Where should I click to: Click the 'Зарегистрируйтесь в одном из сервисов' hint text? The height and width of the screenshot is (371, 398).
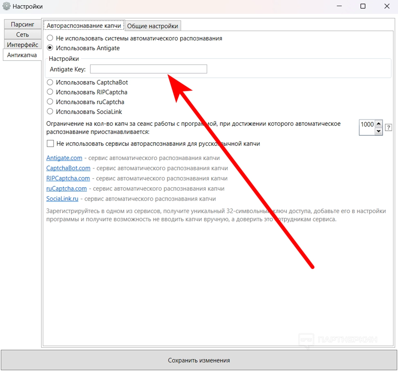click(216, 215)
